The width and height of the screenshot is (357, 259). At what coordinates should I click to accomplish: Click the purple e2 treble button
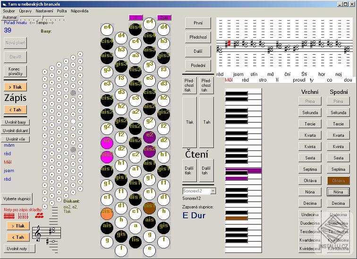click(x=149, y=136)
